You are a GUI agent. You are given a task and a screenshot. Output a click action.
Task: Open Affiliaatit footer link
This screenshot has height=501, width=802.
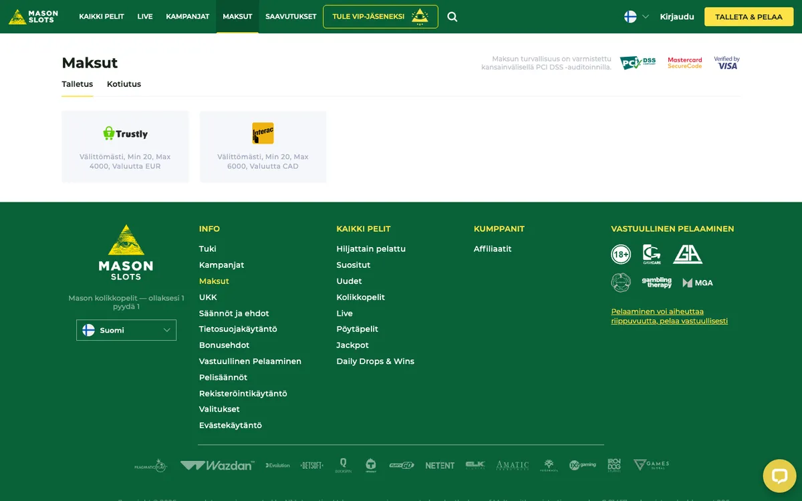click(x=493, y=248)
